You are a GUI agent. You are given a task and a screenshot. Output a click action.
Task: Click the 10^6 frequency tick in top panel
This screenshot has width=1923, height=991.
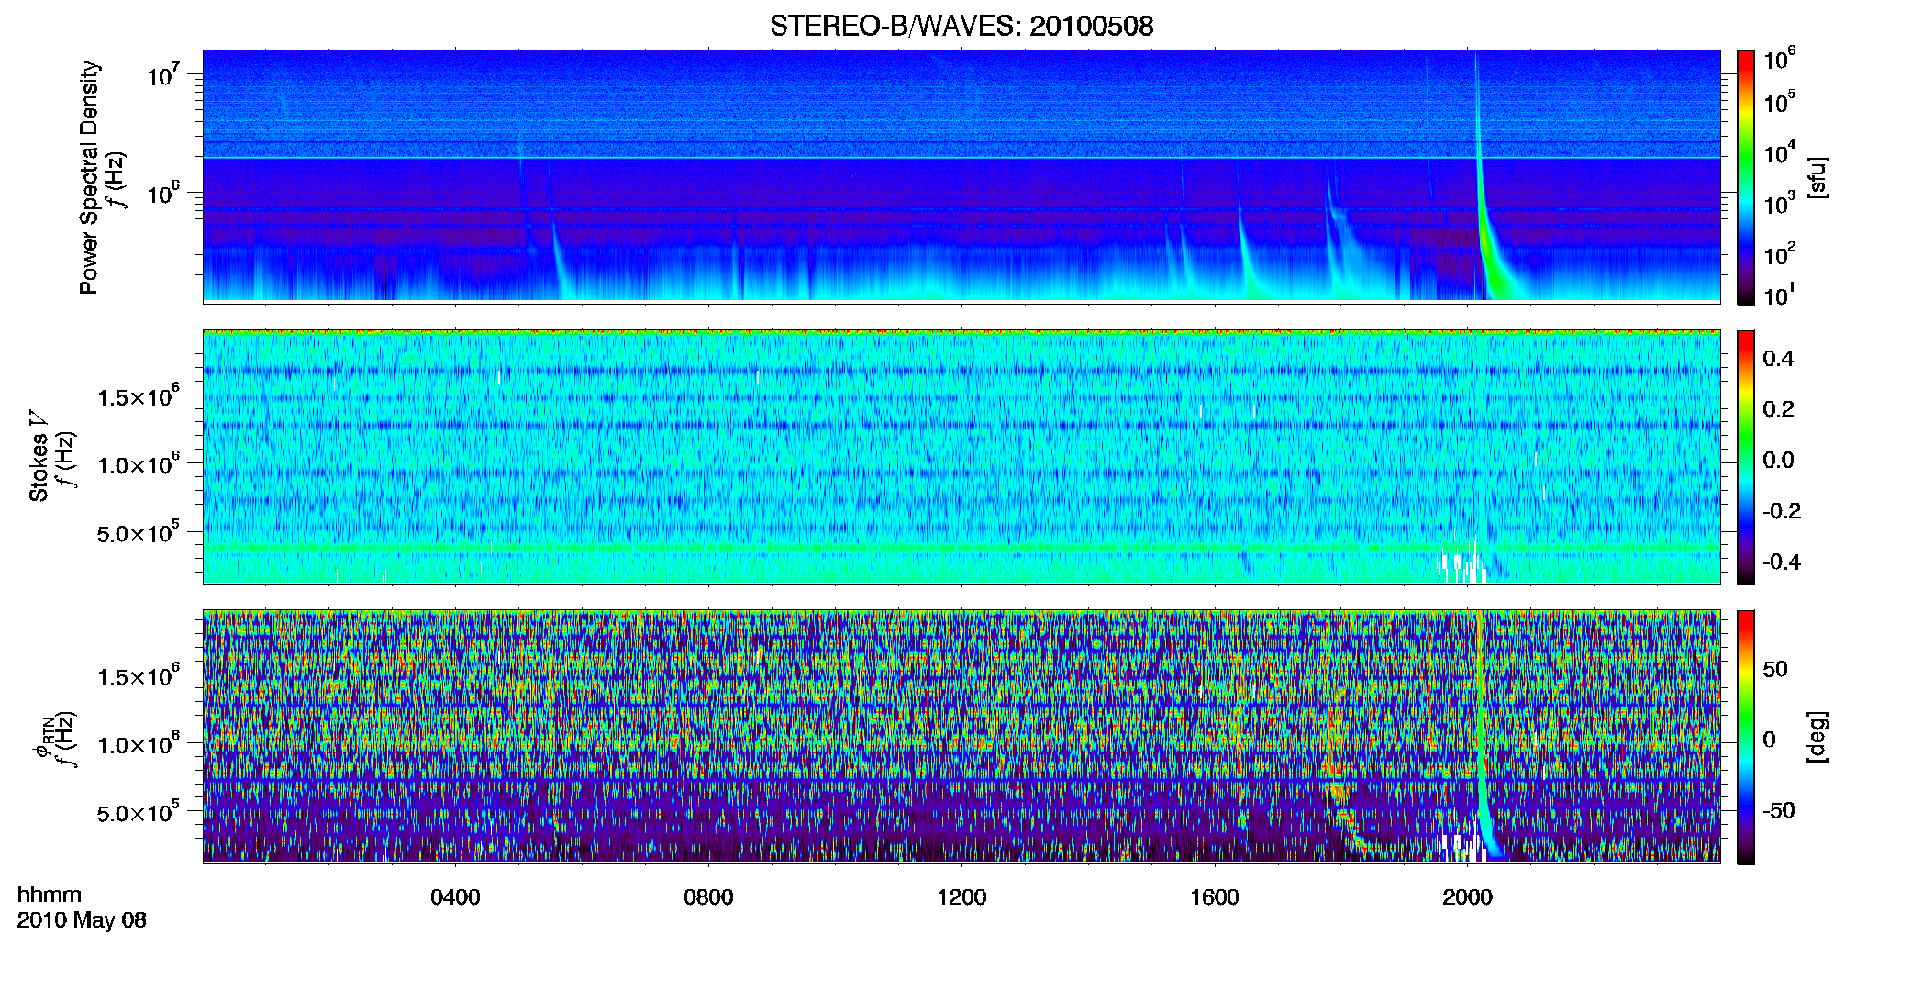[164, 194]
